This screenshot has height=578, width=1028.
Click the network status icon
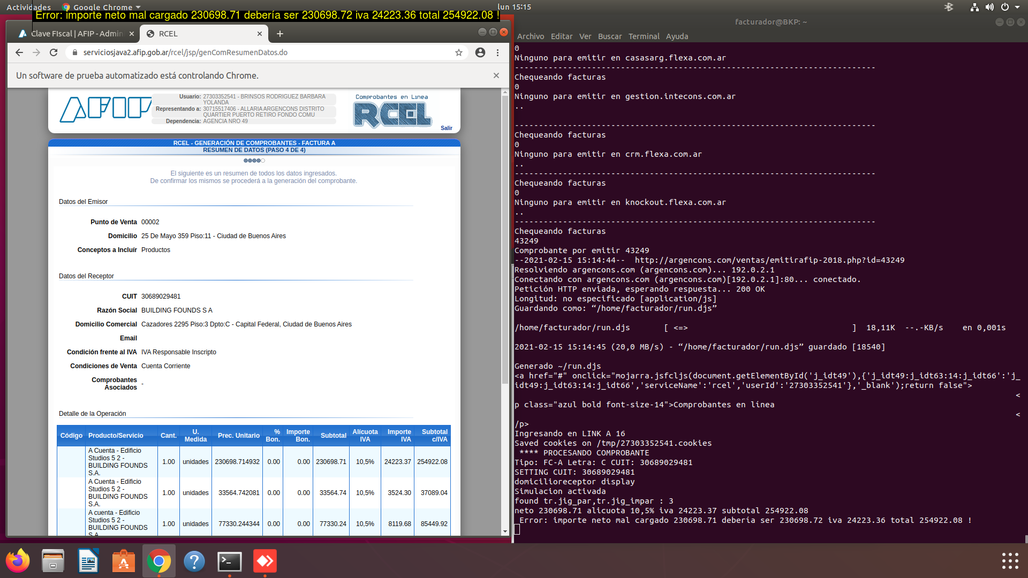(974, 7)
